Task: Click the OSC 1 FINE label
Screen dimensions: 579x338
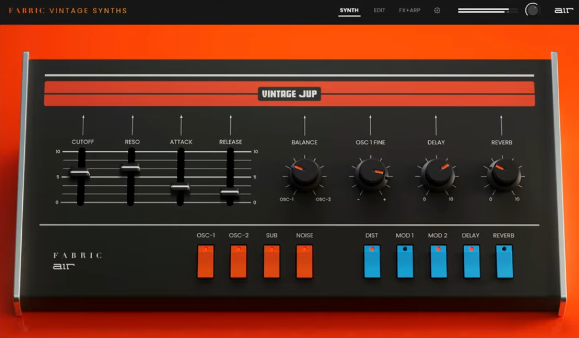Action: 370,142
